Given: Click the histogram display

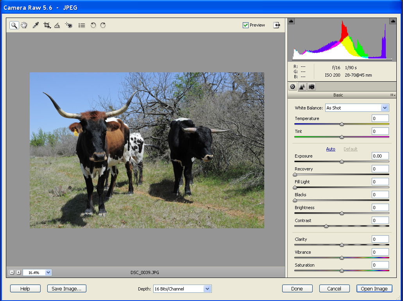Looking at the screenshot, I should coord(342,39).
